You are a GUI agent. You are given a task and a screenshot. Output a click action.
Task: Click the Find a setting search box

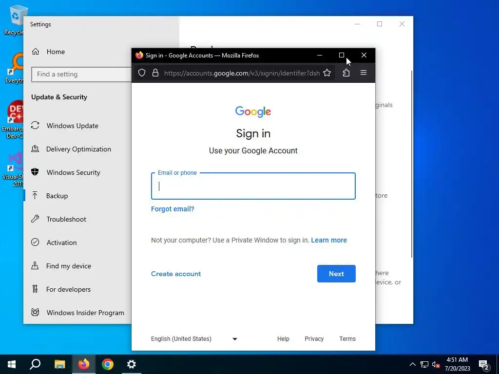pos(81,74)
